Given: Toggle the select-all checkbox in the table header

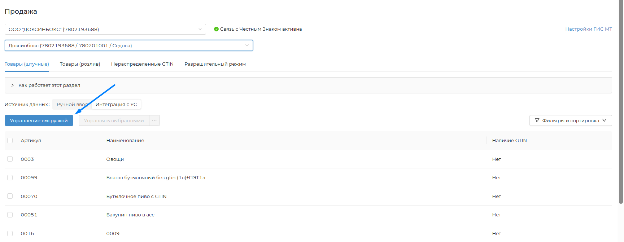Looking at the screenshot, I should pyautogui.click(x=10, y=141).
